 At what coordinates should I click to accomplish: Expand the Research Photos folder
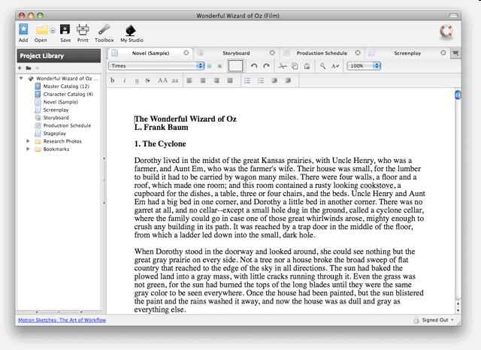click(29, 141)
